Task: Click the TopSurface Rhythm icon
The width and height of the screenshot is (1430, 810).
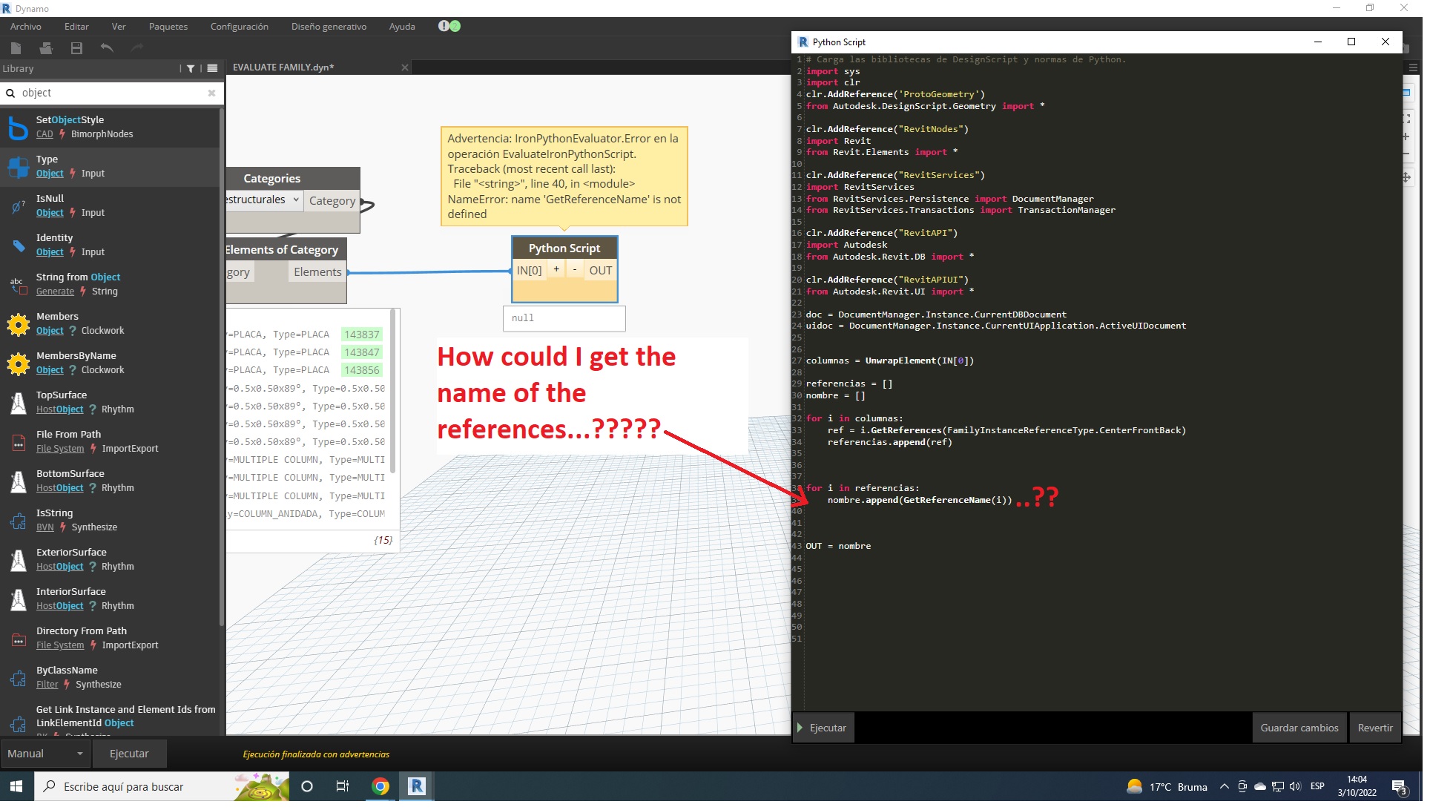Action: pos(19,403)
